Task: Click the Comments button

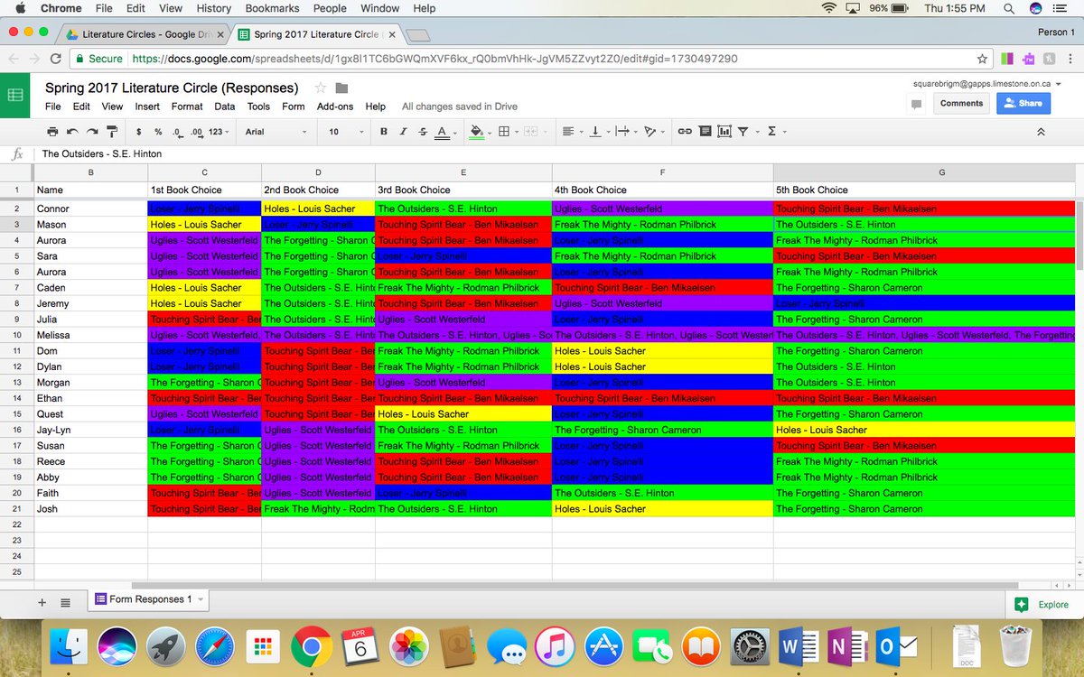Action: 961,103
